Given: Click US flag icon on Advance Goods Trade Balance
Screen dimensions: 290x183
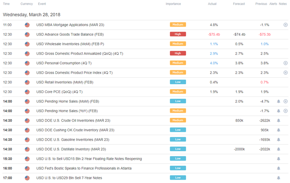Looking at the screenshot, I should click(x=27, y=34).
